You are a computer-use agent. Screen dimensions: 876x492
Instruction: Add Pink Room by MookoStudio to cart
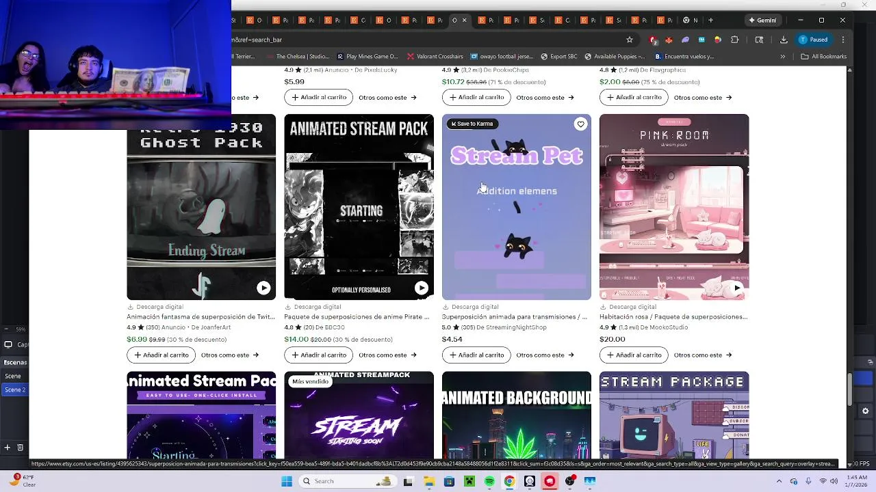(x=634, y=355)
